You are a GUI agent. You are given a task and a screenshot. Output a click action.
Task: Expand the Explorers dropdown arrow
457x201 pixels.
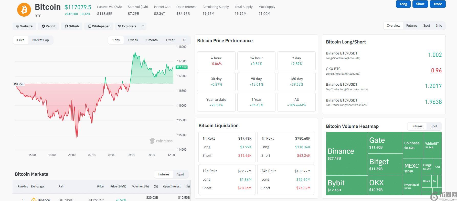[x=143, y=26]
